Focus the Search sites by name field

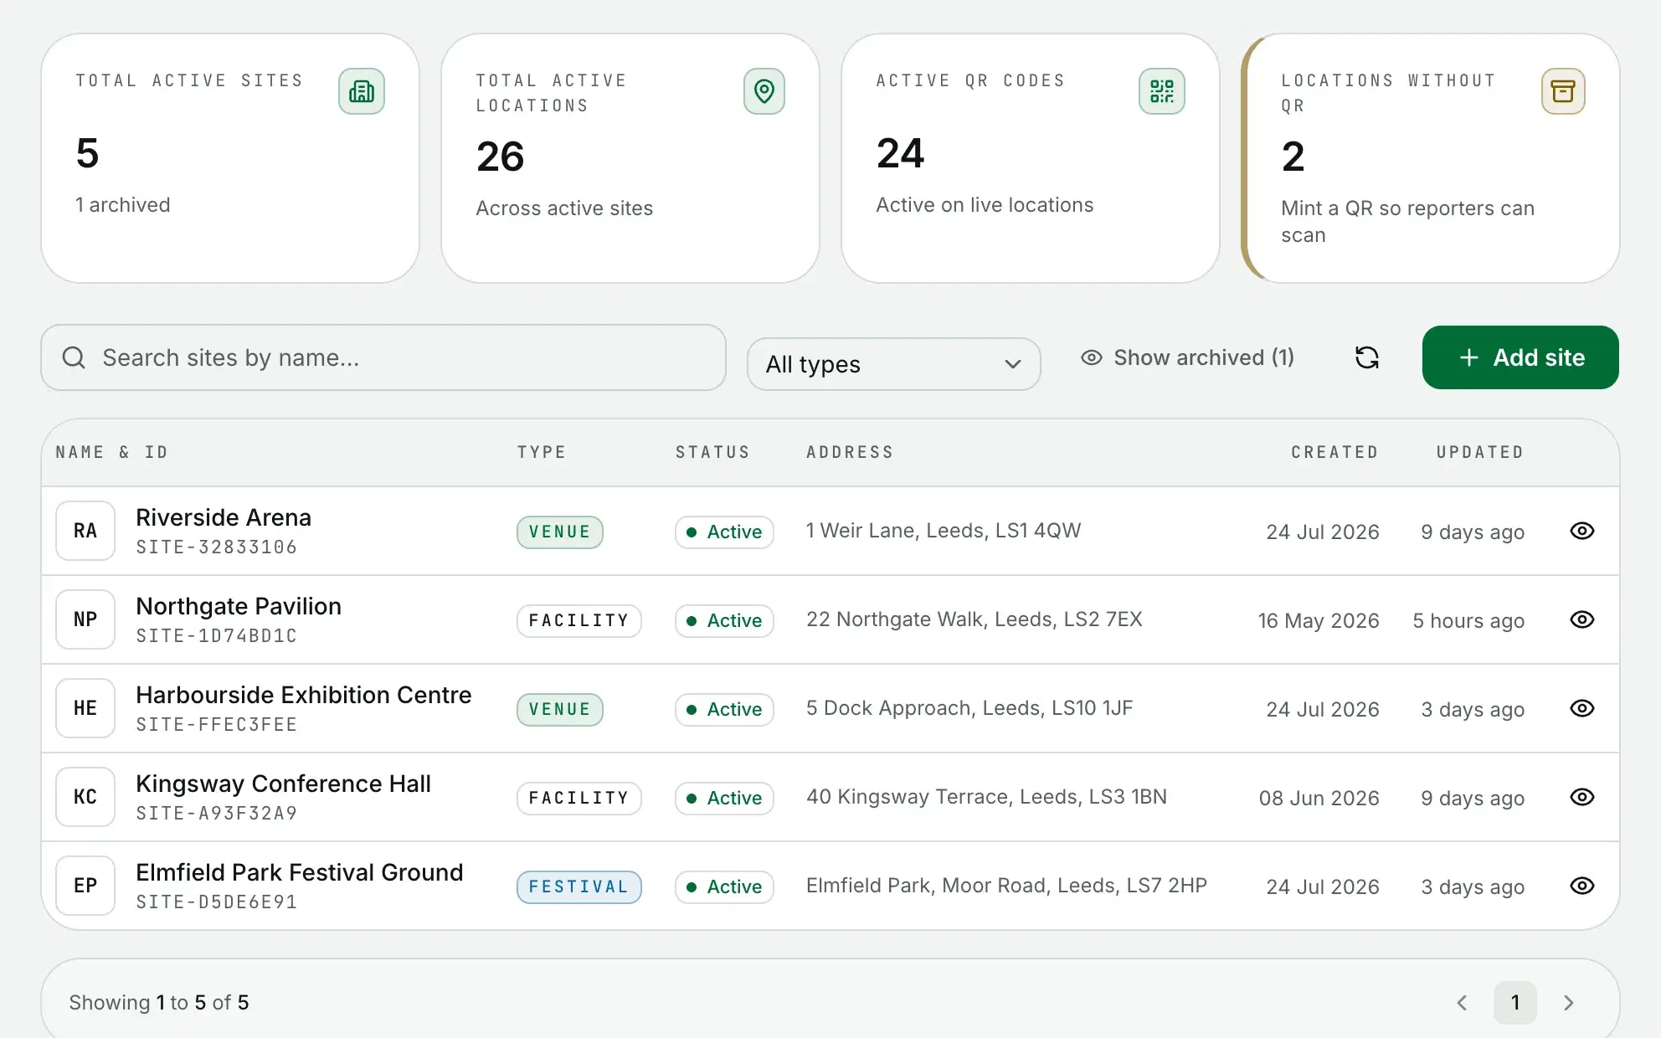(383, 357)
